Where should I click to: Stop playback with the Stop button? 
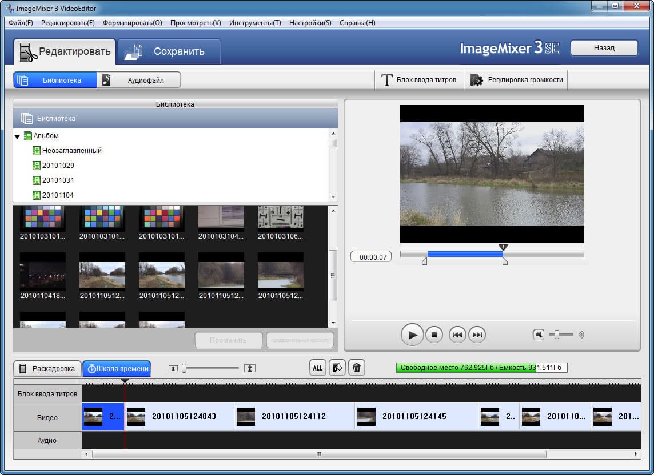(434, 335)
